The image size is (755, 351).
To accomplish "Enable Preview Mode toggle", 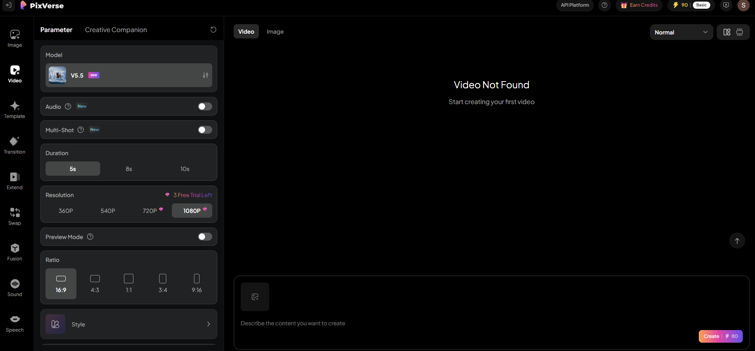I will tap(205, 237).
